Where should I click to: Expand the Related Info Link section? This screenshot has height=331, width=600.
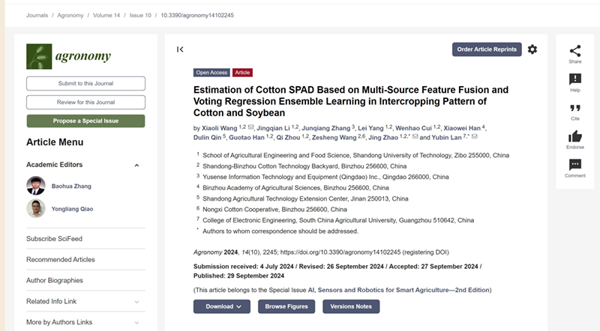click(136, 302)
